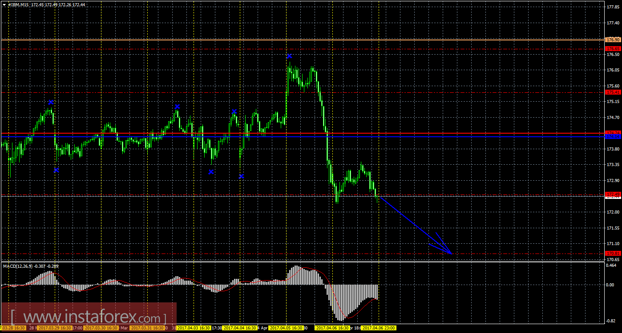Select the 2017.04.05 16:30 date marker
The width and height of the screenshot is (622, 333).
pyautogui.click(x=286, y=328)
